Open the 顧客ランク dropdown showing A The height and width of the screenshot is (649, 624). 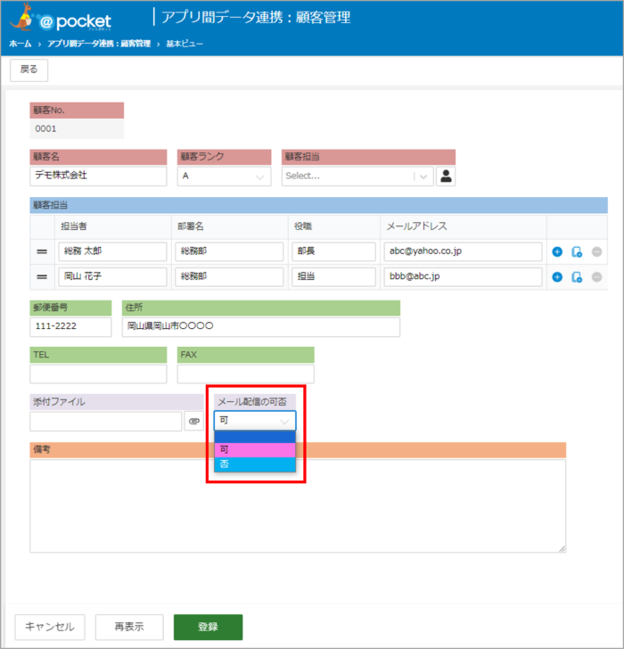tap(225, 177)
